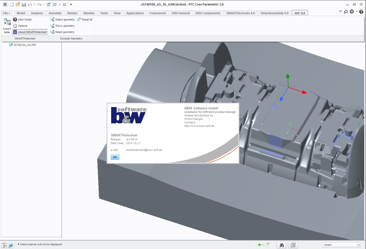Click the binoculars find icon
Viewport: 366px width, 249px height.
point(282,245)
